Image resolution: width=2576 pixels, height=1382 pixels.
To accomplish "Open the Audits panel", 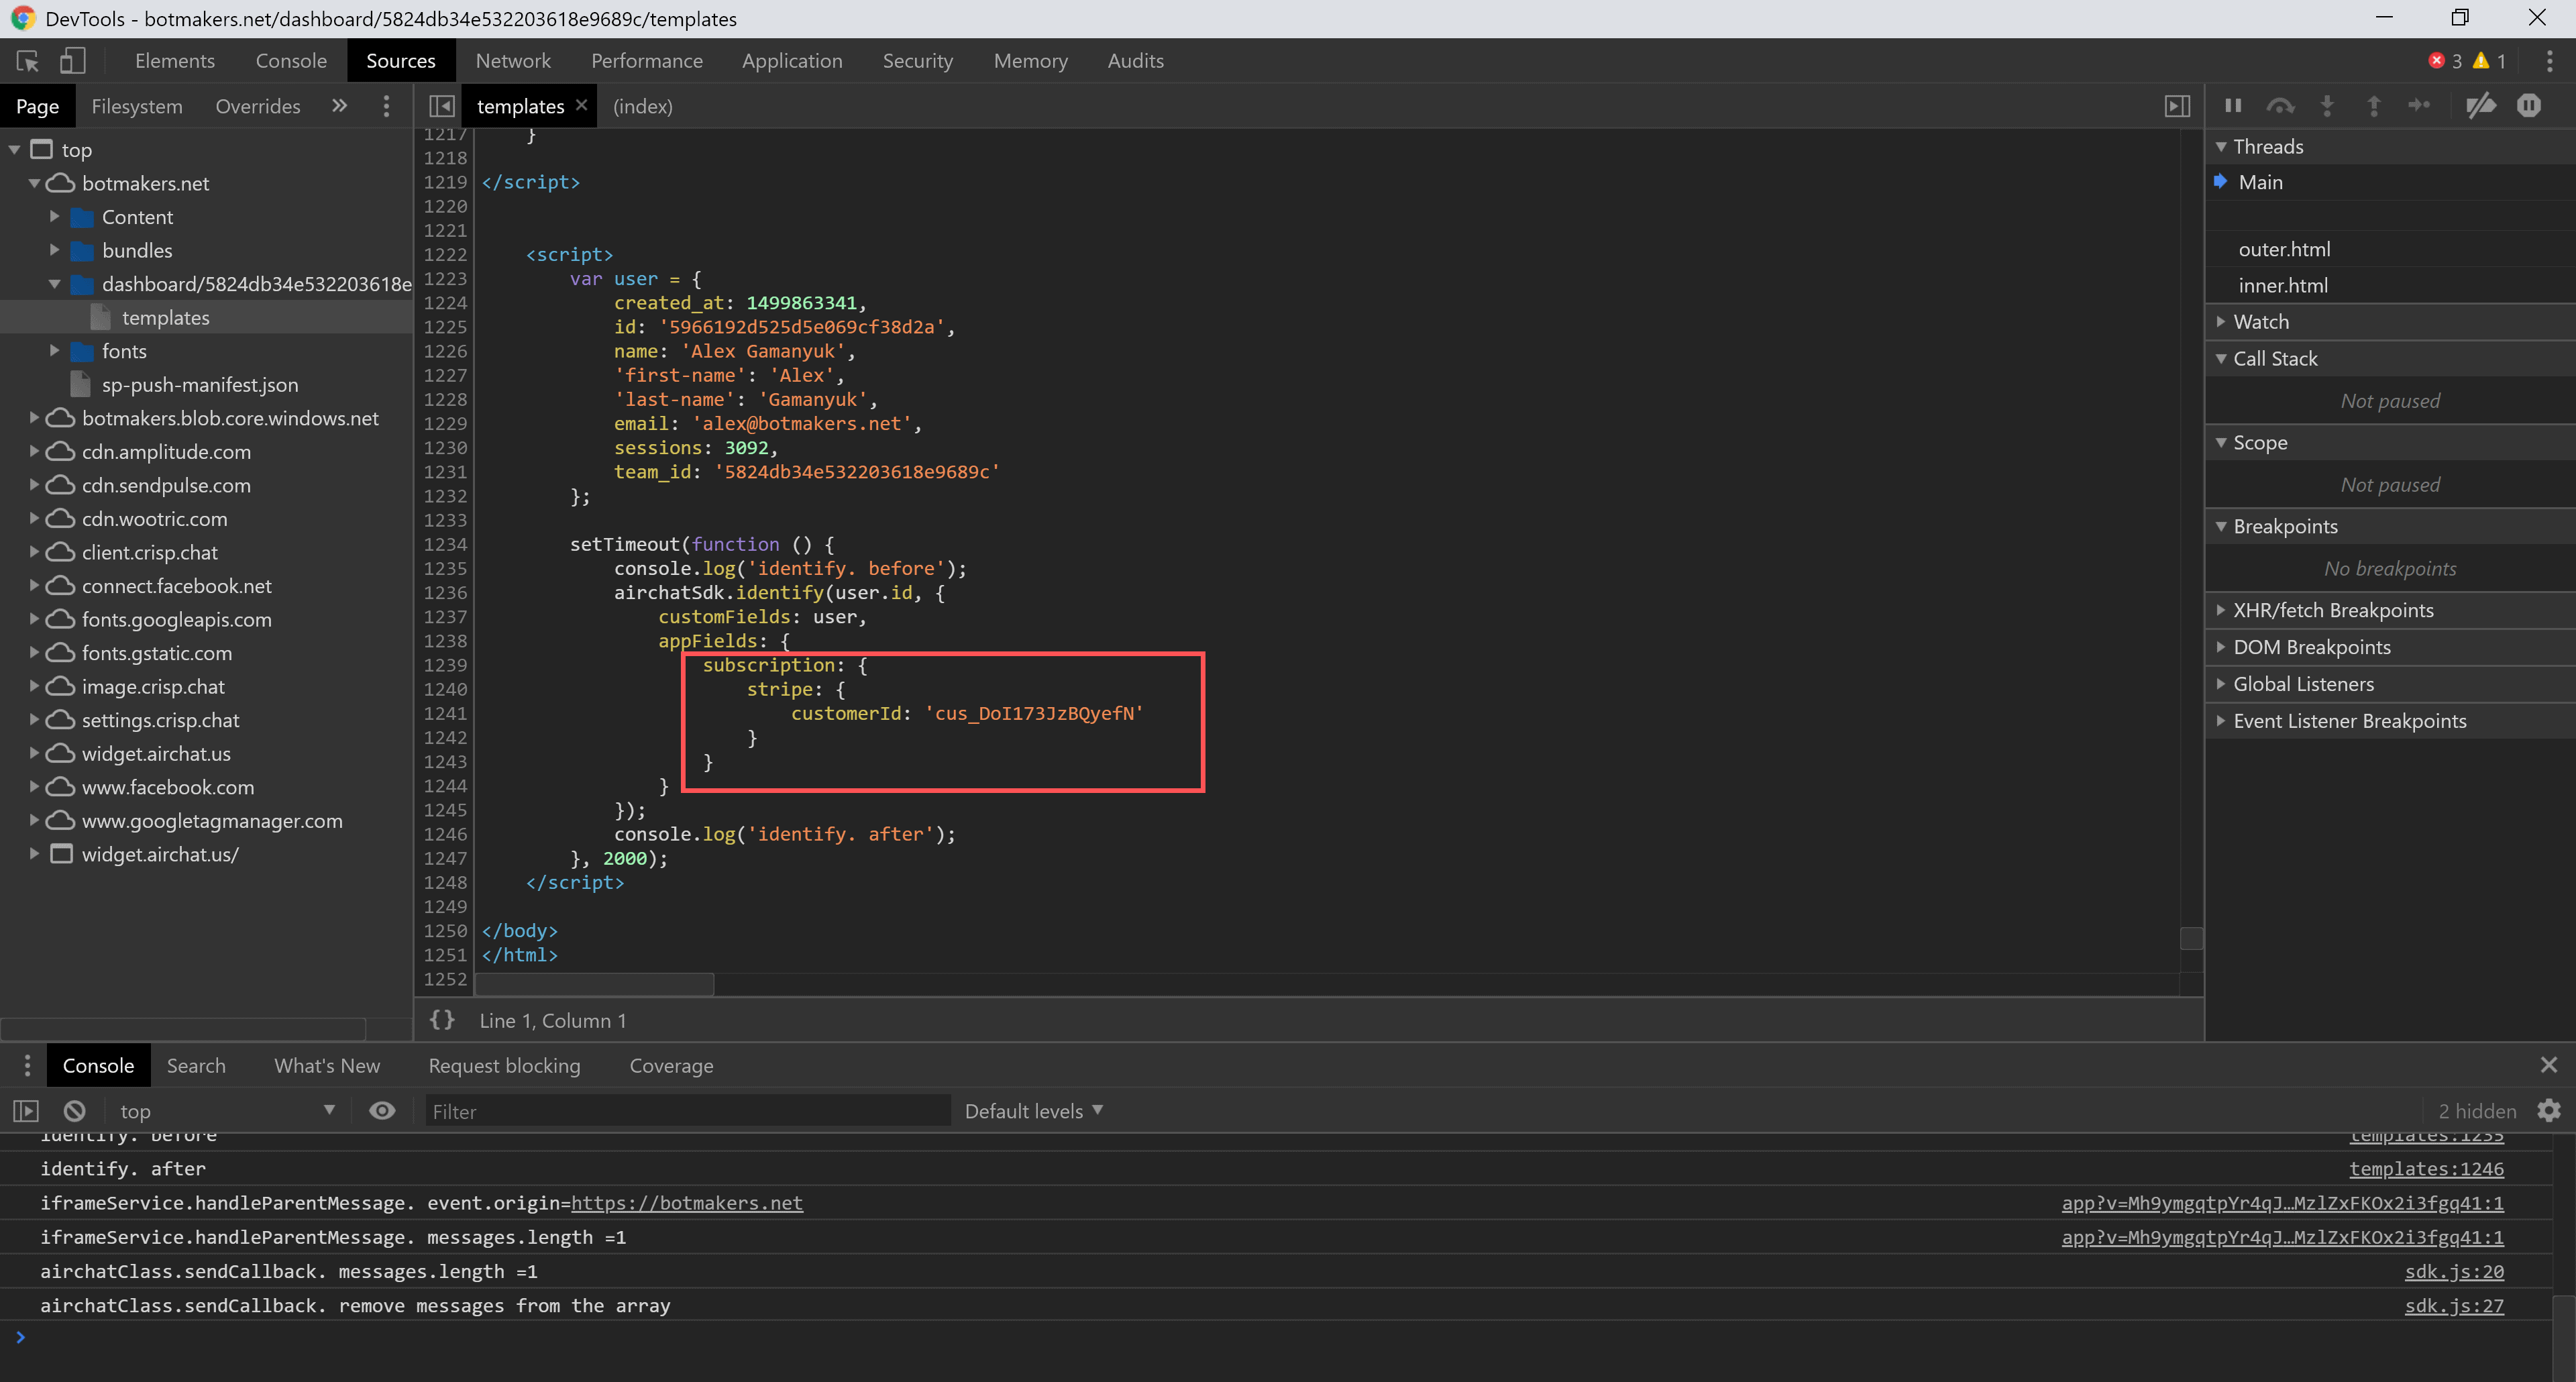I will [x=1135, y=61].
